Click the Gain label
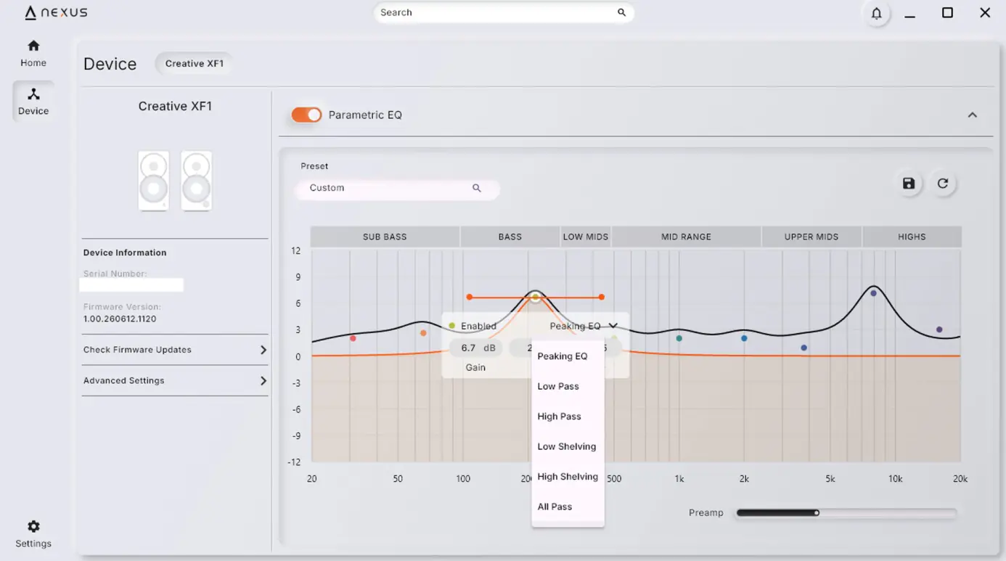This screenshot has width=1006, height=561. 475,367
